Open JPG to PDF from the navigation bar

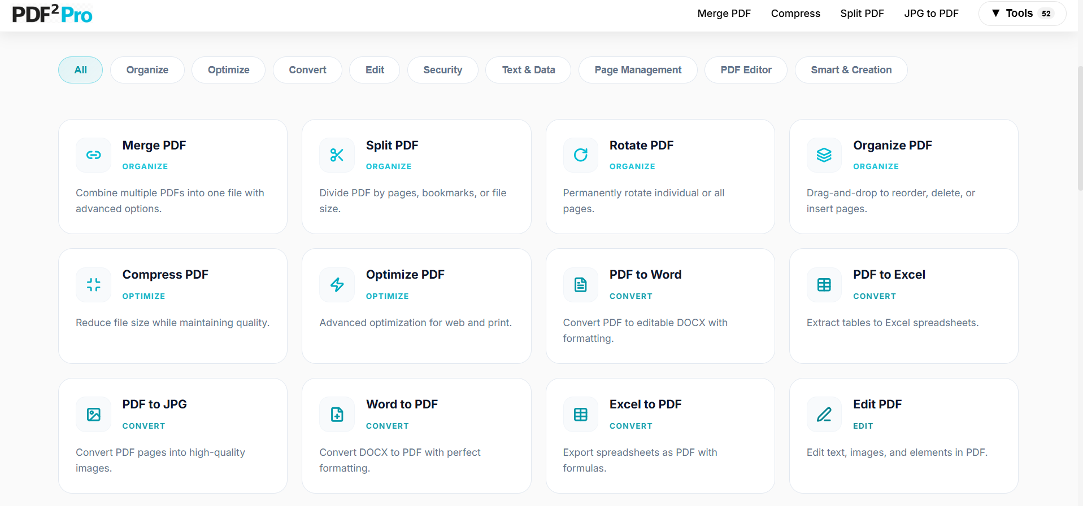(x=931, y=13)
